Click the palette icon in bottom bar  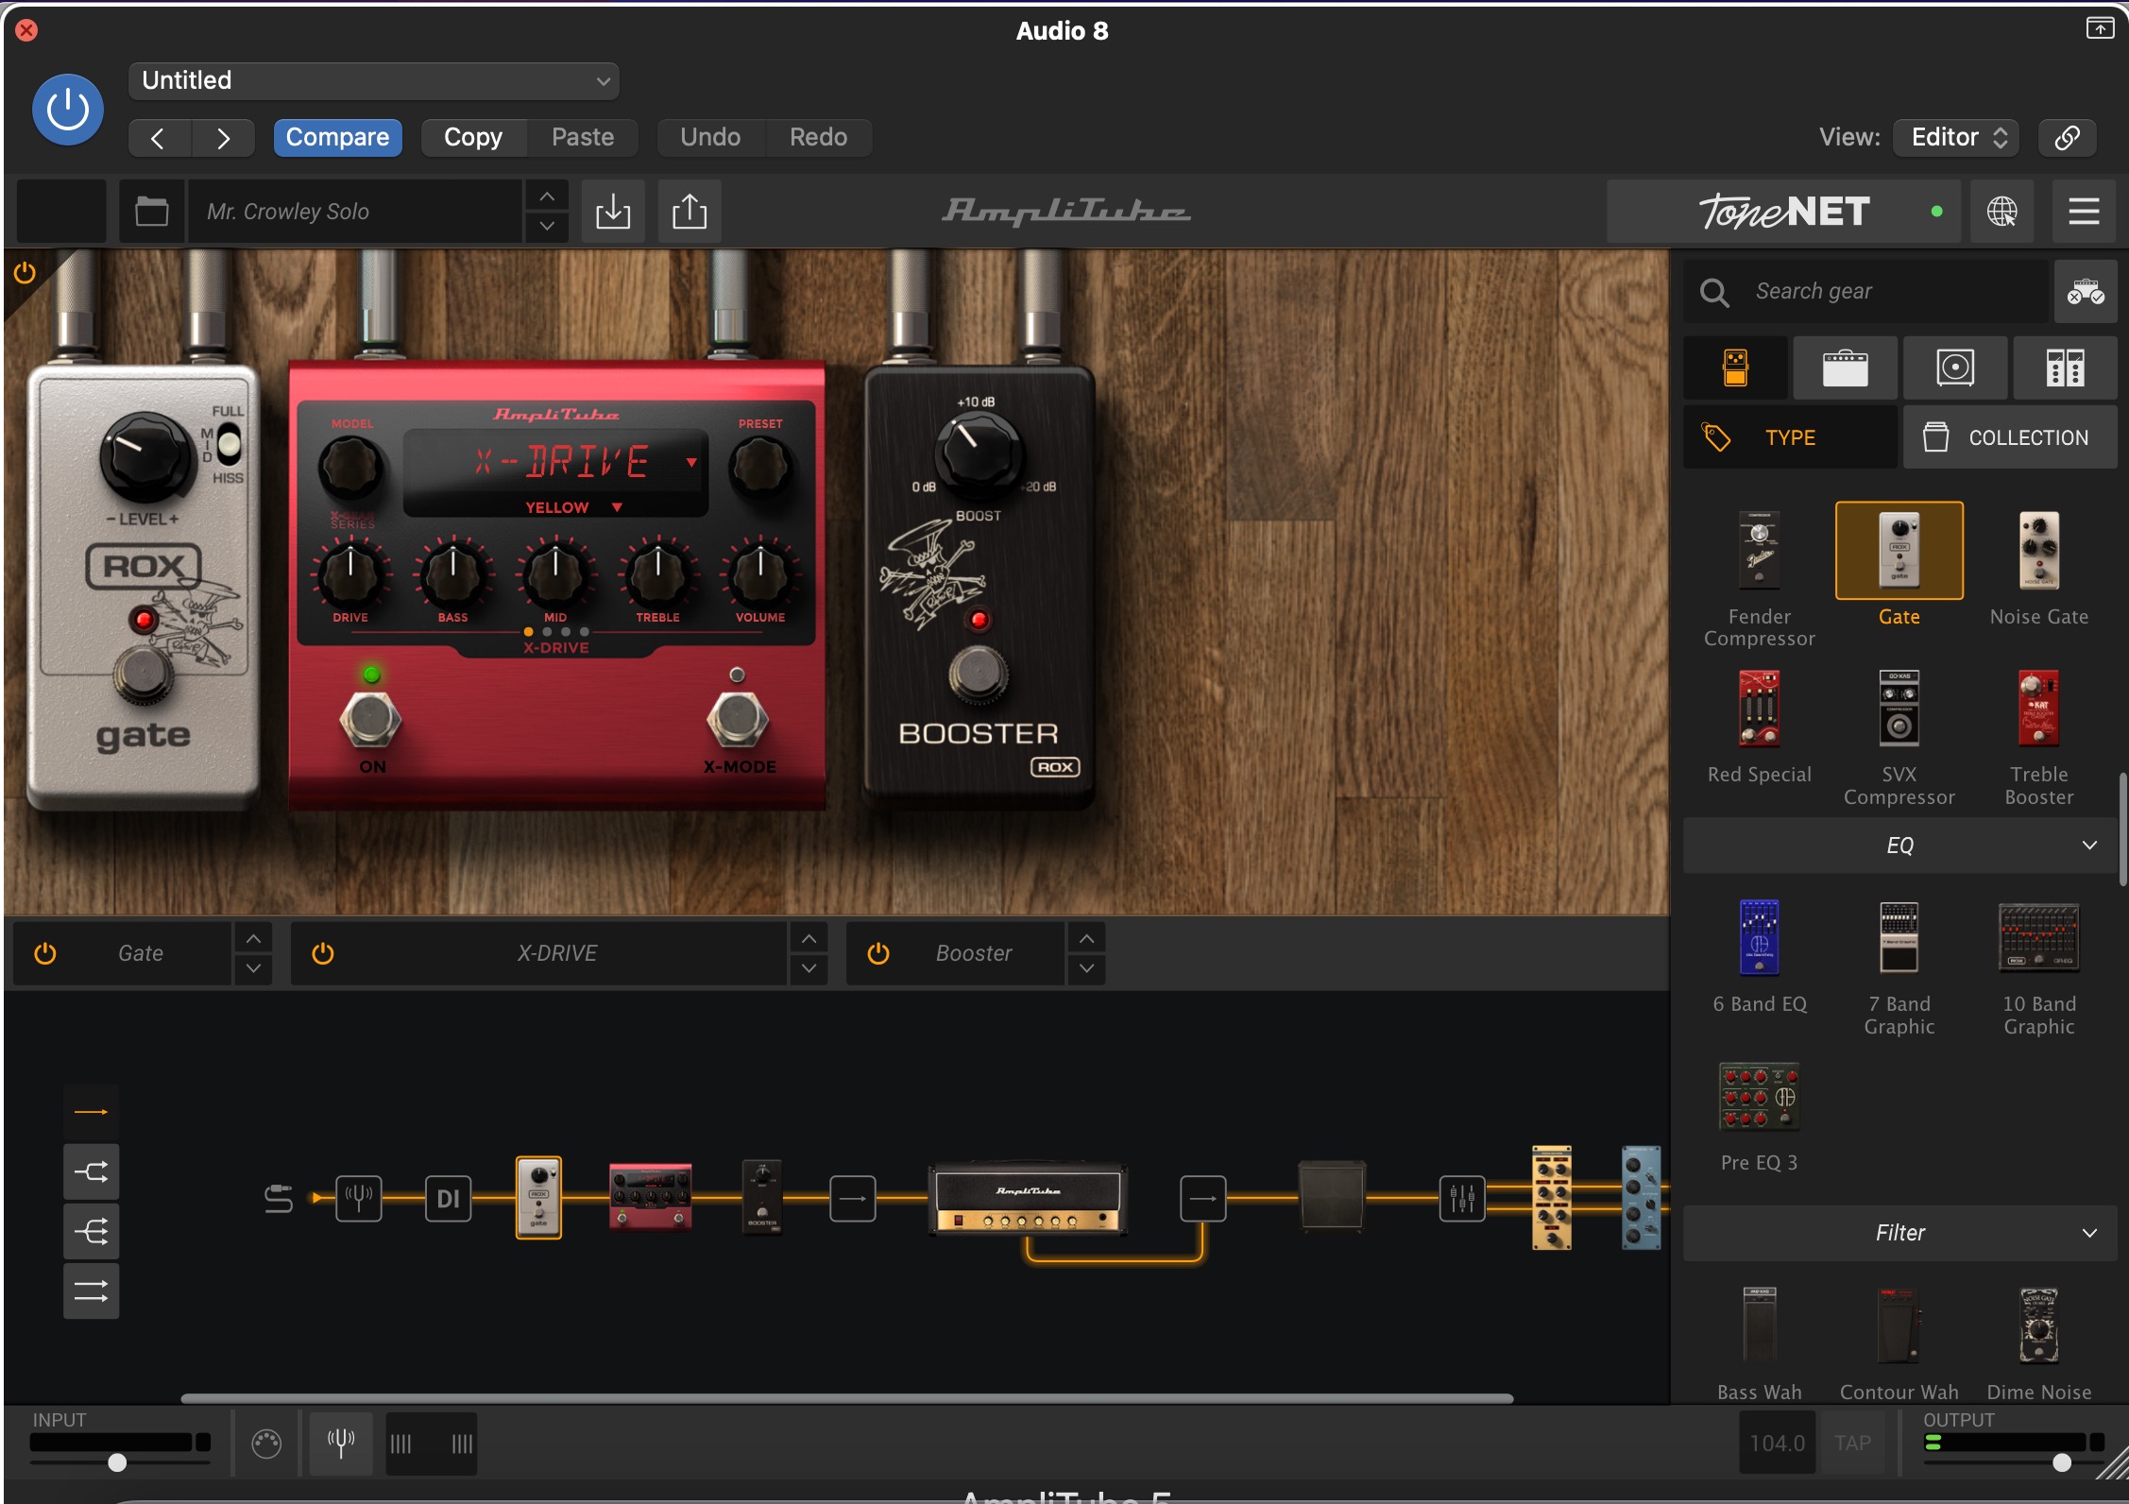pos(266,1443)
